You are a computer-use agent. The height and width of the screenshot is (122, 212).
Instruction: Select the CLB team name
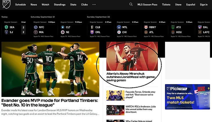(98, 27)
